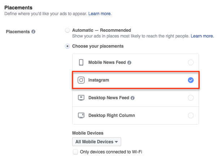
Task: Select Choose your placements radio button
Action: click(67, 46)
